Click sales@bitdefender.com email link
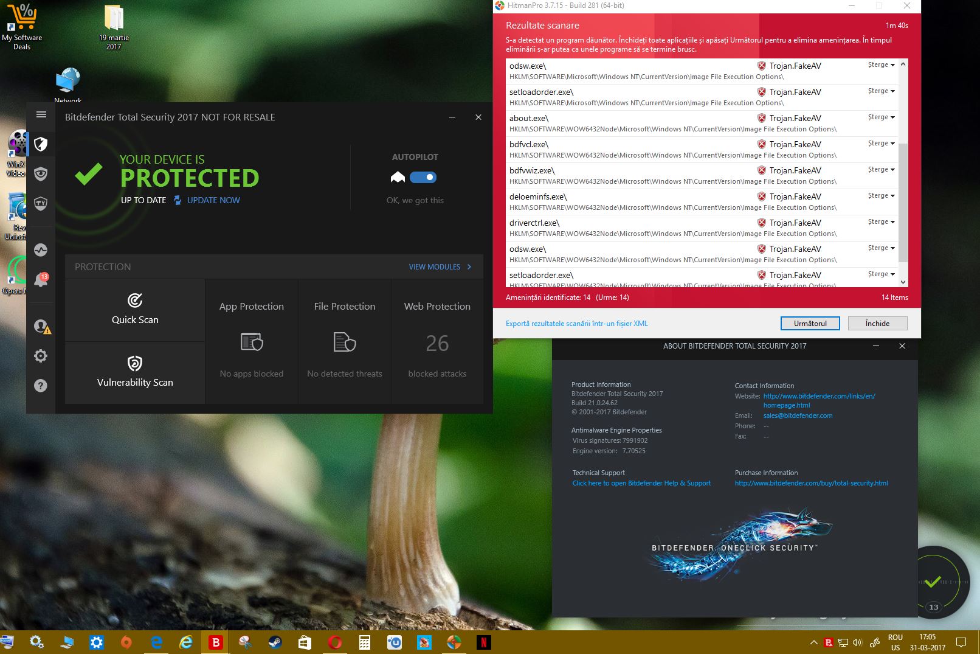The width and height of the screenshot is (980, 654). [798, 416]
